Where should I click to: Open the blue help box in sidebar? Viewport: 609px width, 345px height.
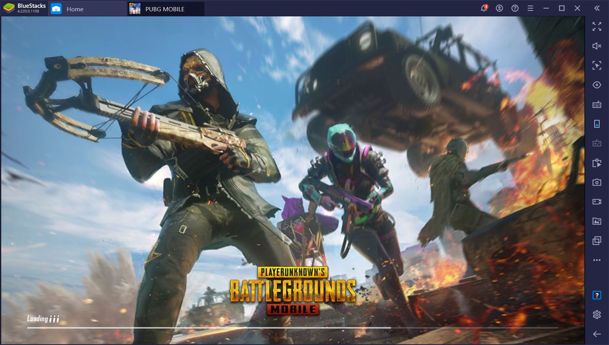click(597, 295)
